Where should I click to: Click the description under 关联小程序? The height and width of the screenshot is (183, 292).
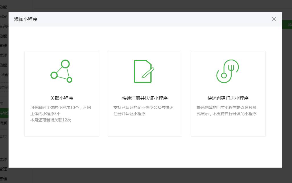[61, 111]
